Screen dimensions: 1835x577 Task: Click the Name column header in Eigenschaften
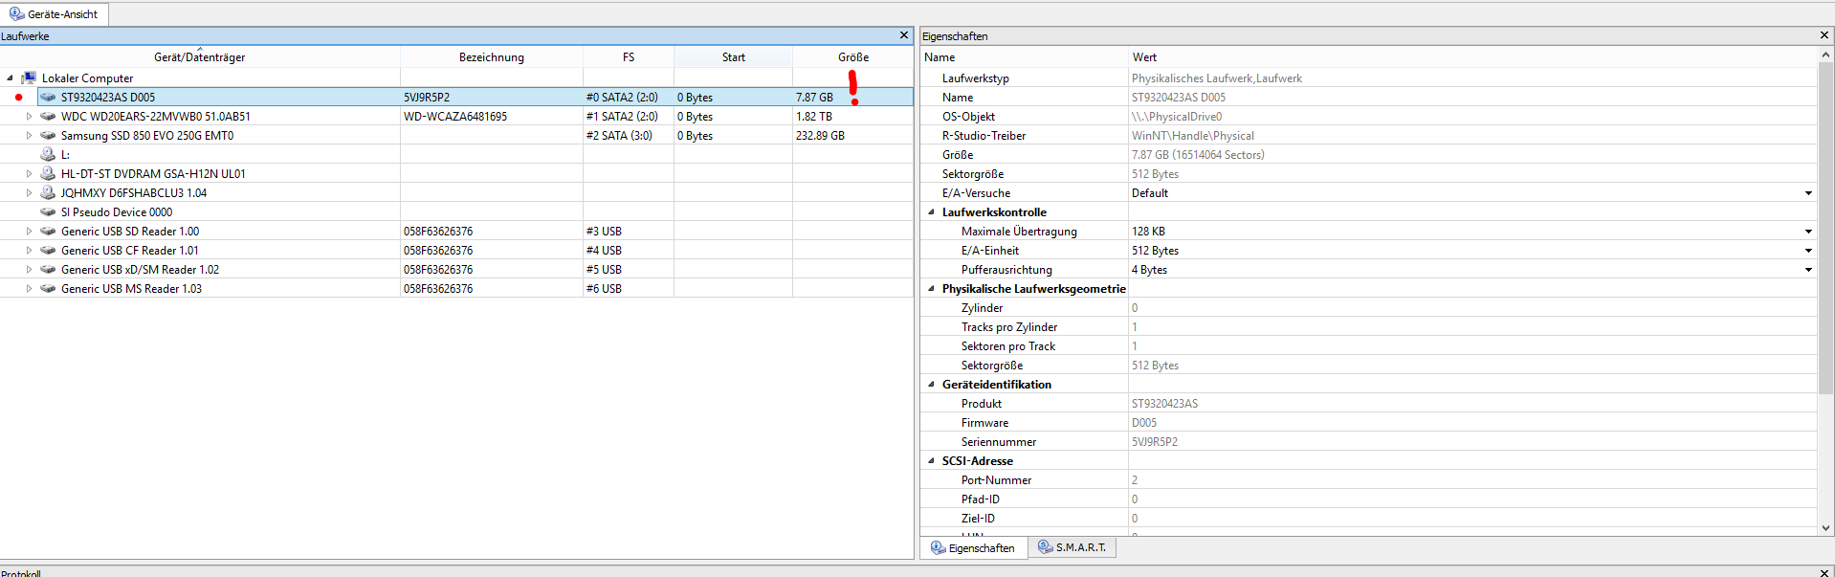click(1024, 57)
